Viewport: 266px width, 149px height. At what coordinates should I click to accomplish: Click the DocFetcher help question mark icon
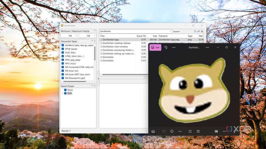[195, 31]
